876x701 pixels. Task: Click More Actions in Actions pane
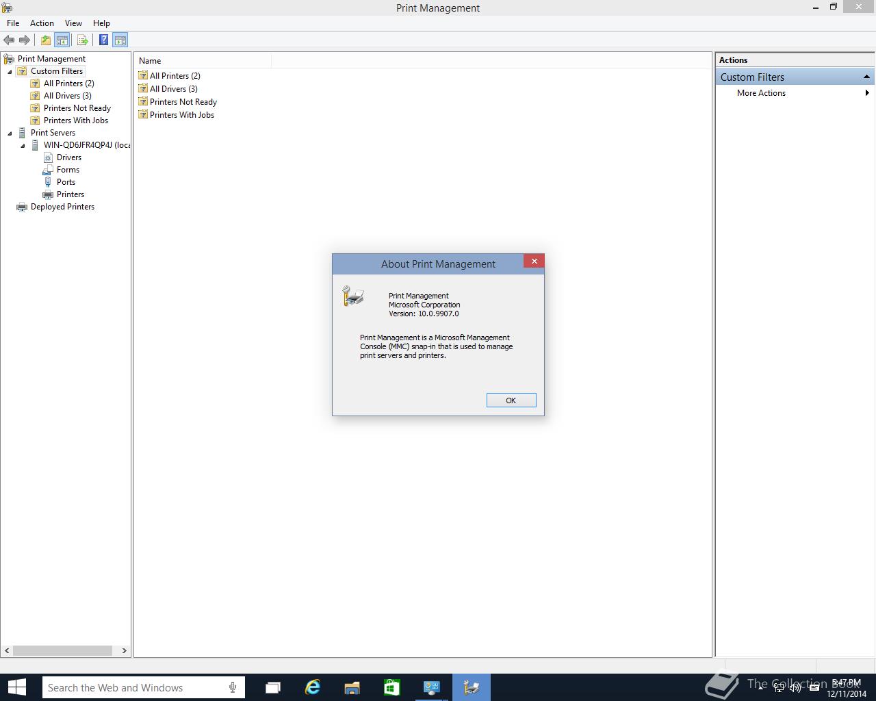[761, 93]
